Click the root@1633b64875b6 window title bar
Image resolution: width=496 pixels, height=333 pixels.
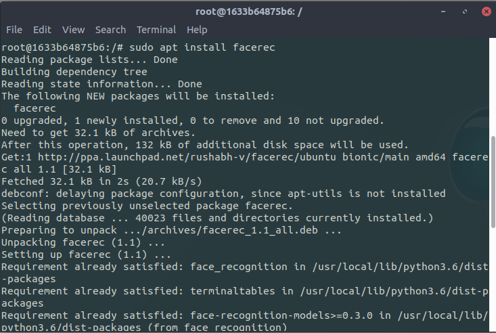pos(248,11)
